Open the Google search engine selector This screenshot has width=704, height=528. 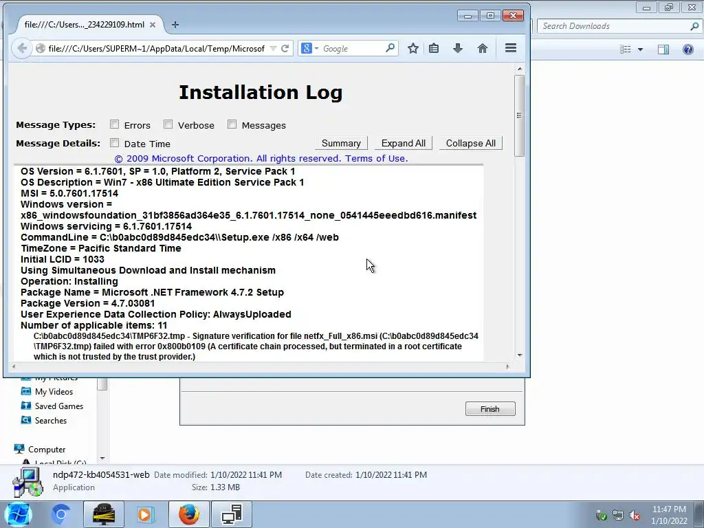[310, 49]
